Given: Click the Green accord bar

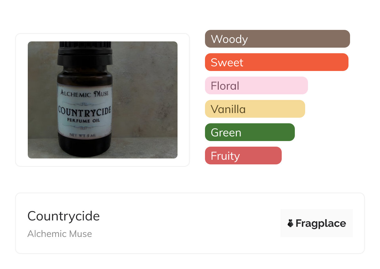Looking at the screenshot, I should (250, 132).
